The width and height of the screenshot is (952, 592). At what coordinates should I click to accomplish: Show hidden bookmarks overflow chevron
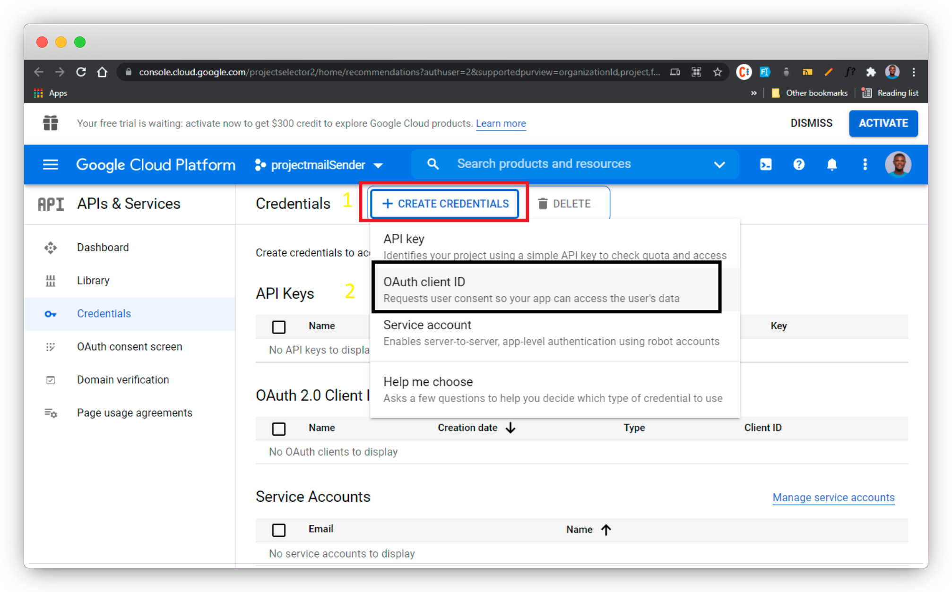point(754,93)
